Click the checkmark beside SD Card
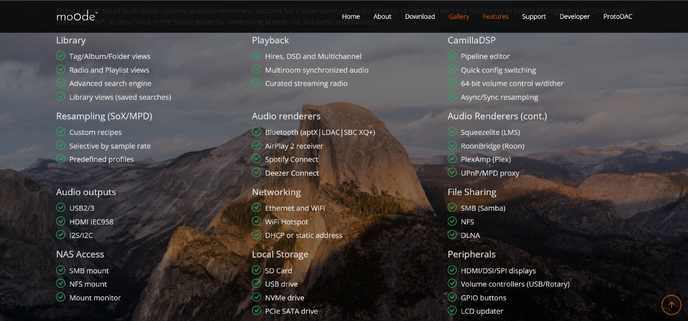The width and height of the screenshot is (688, 321). 256,270
